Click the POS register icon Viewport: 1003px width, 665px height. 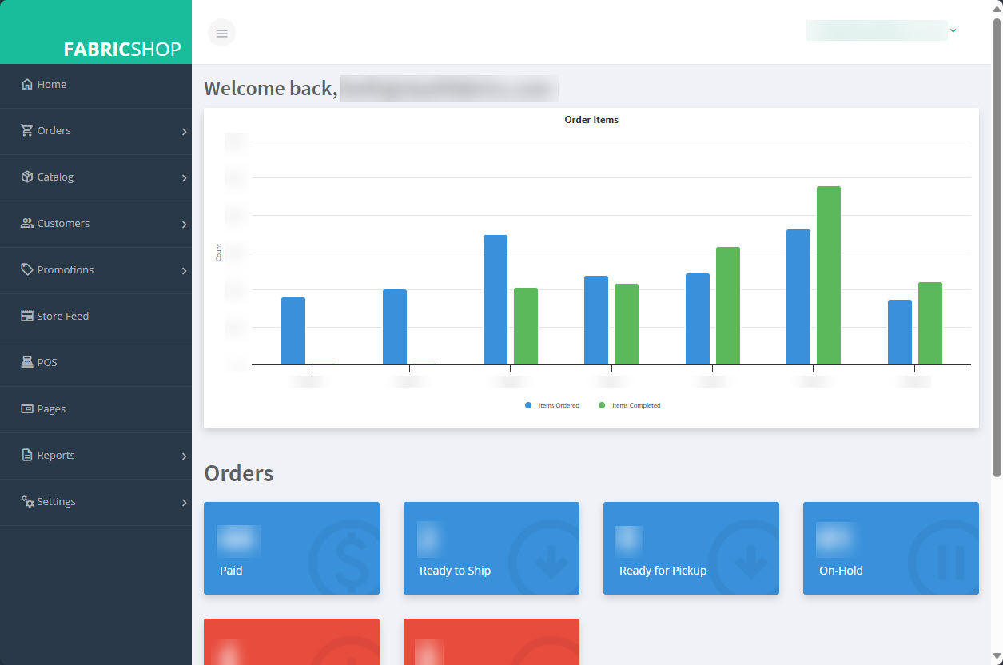click(x=27, y=362)
